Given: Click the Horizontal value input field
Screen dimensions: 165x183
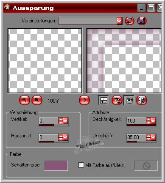Looking at the screenshot, I should click(x=48, y=137).
